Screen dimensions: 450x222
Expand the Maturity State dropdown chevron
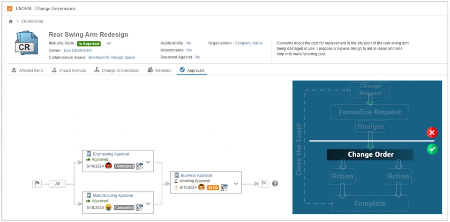tap(109, 43)
